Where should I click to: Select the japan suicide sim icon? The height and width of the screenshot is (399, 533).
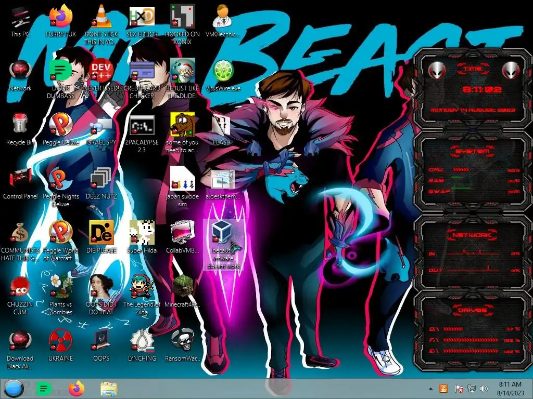coord(182,179)
